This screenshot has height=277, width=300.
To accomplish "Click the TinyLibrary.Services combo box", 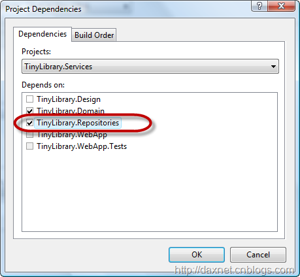I will 150,67.
